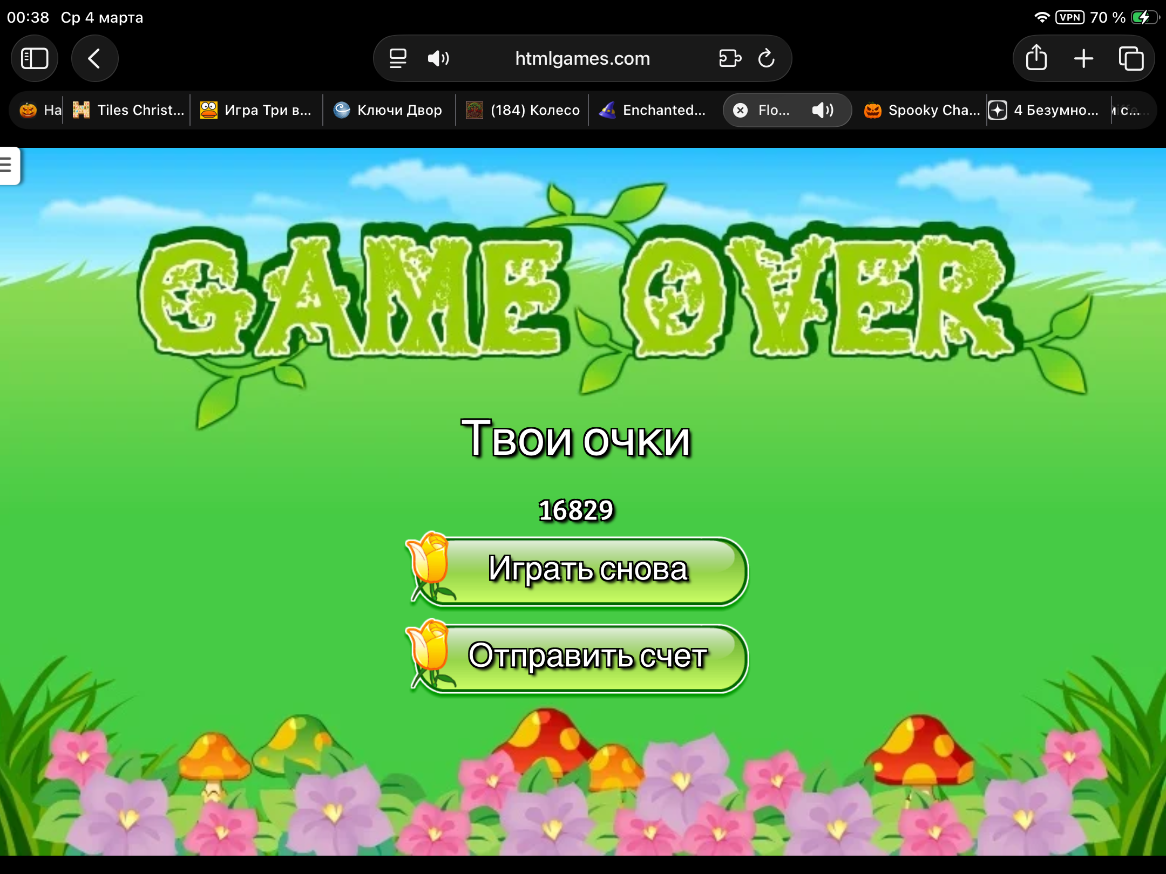Open a new tab with plus

pyautogui.click(x=1083, y=58)
